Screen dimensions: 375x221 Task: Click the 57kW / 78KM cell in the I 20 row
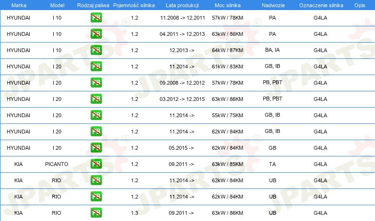[x=227, y=83]
